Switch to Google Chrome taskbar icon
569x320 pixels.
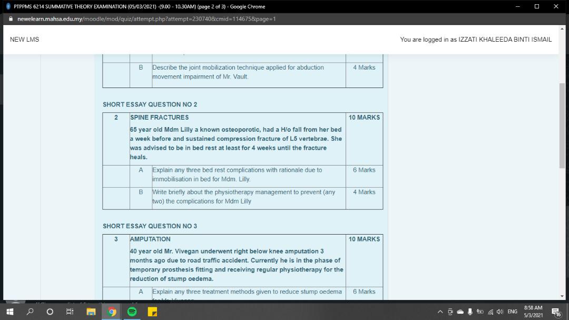tap(112, 312)
